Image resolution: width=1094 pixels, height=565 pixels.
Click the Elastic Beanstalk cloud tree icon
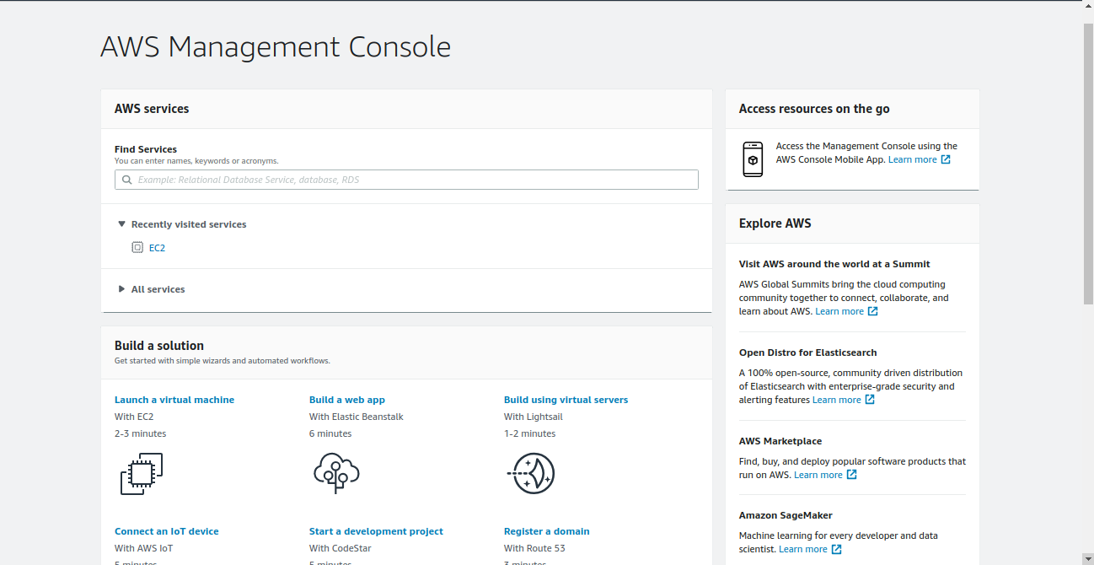coord(336,473)
